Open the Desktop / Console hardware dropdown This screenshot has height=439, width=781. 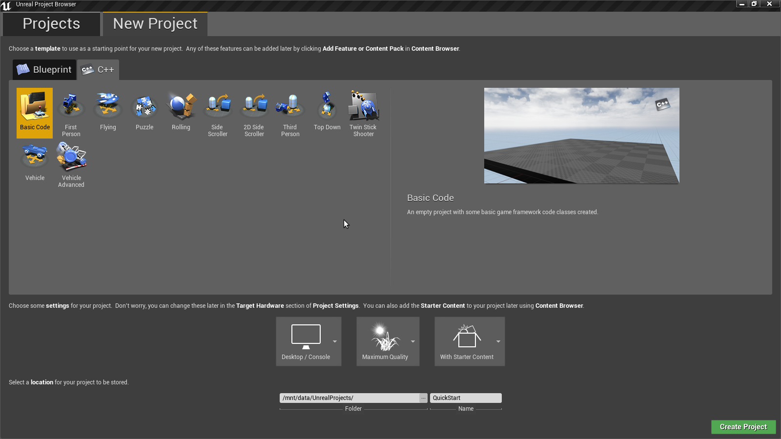tap(308, 341)
